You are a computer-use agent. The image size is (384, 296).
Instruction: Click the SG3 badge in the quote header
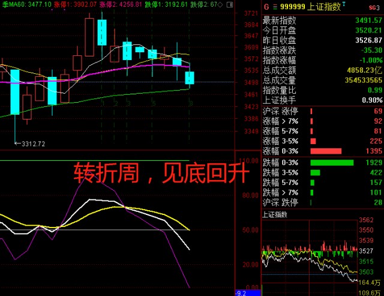click(374, 7)
